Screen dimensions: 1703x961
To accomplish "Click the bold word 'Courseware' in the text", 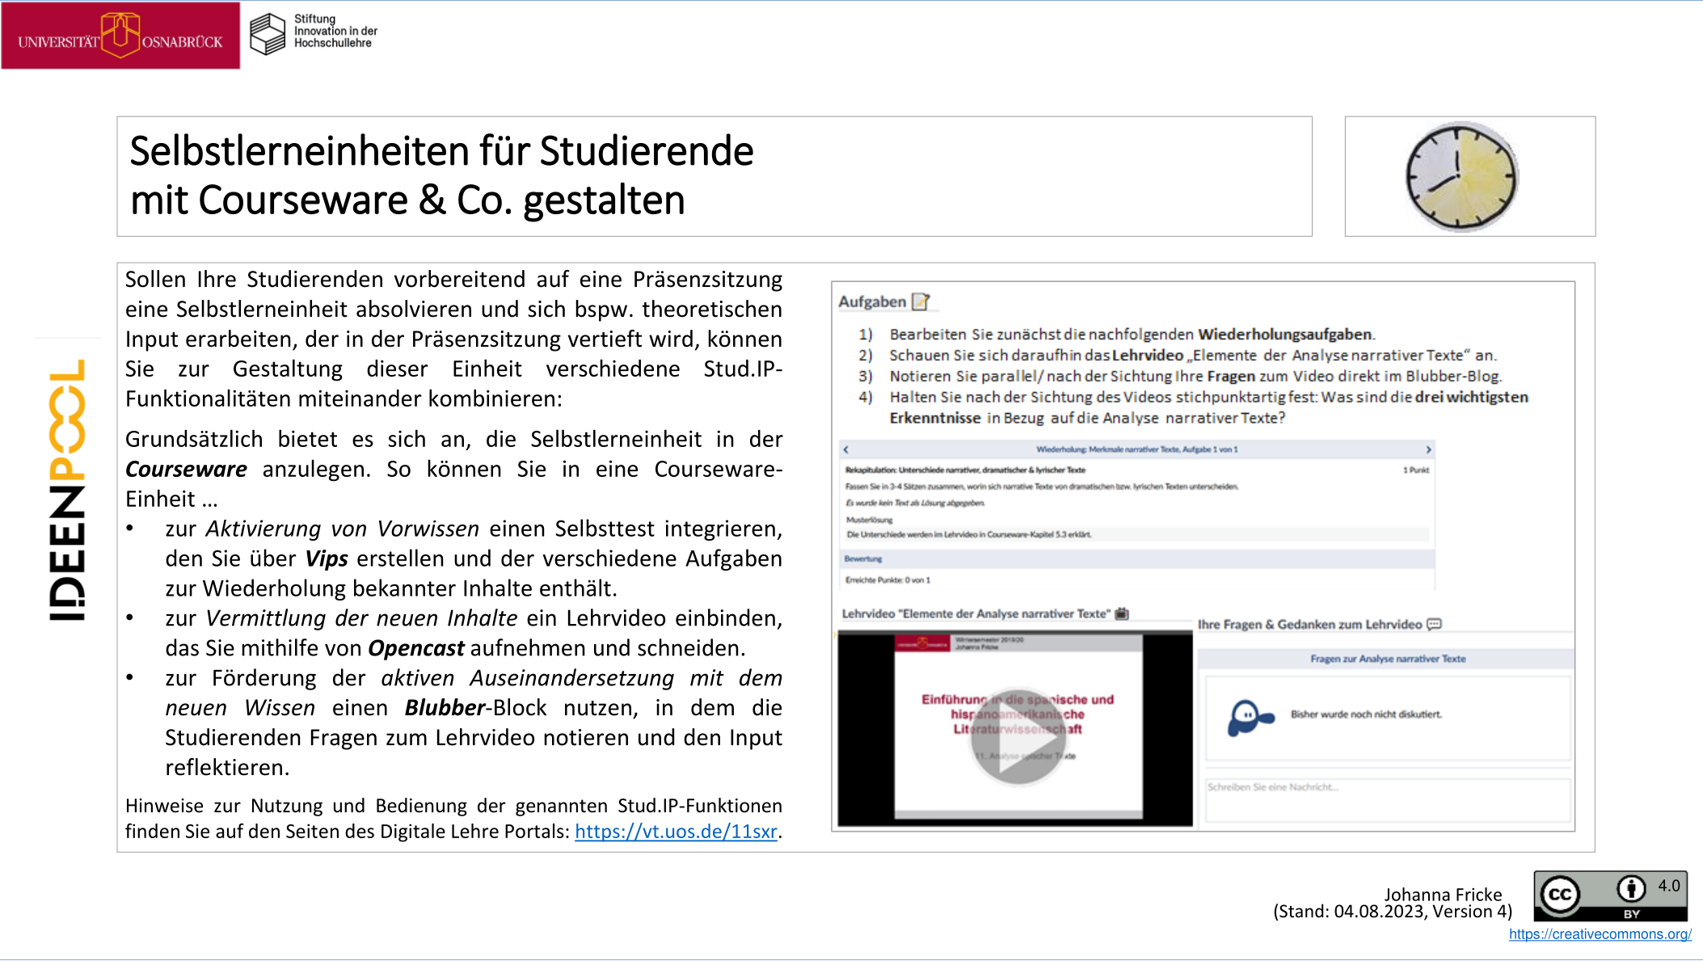I will (x=186, y=469).
